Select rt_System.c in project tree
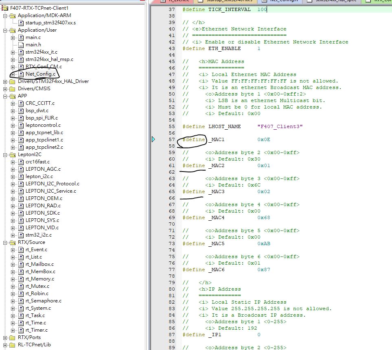Screen dimensions: 392x350 click(38, 308)
